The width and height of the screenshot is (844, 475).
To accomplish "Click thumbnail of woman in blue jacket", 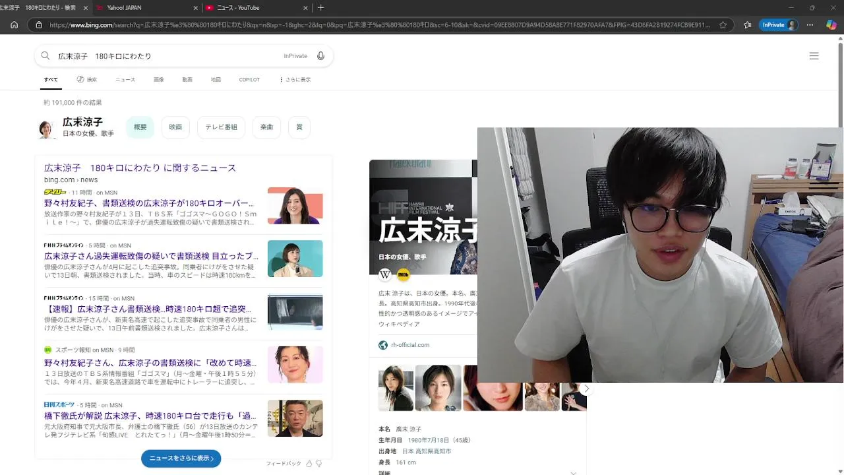I will tap(295, 206).
